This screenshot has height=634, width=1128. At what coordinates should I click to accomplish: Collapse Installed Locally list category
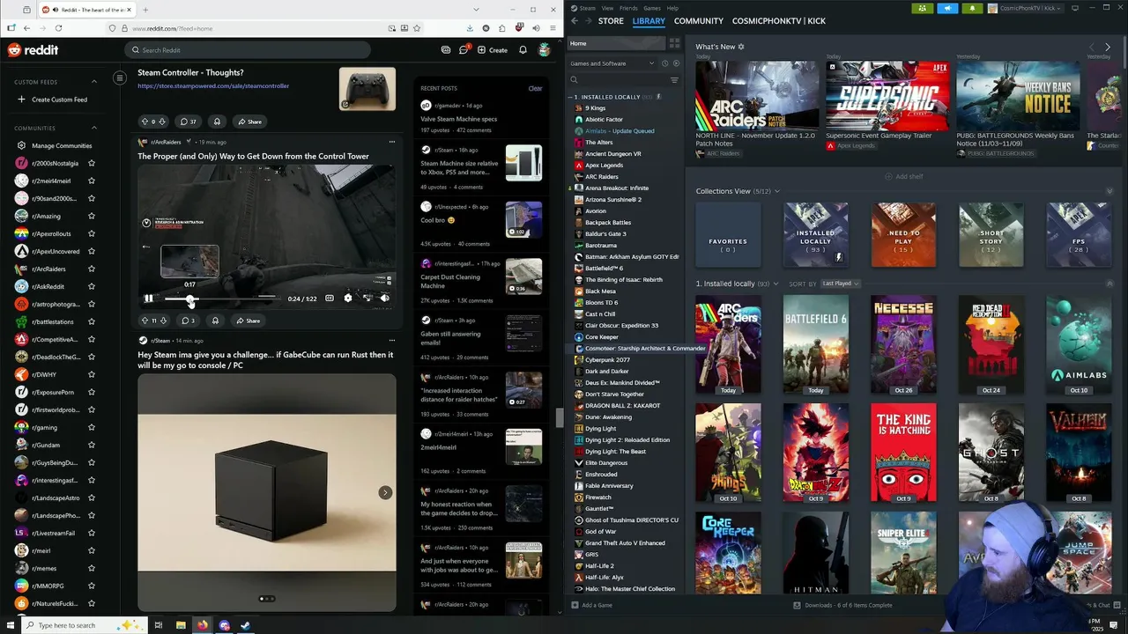tap(571, 97)
